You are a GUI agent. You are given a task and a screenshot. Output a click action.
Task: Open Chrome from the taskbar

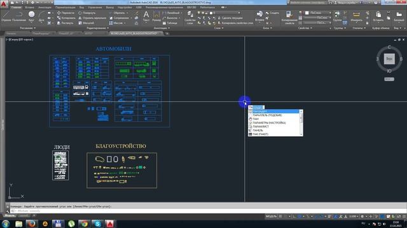pyautogui.click(x=85, y=224)
